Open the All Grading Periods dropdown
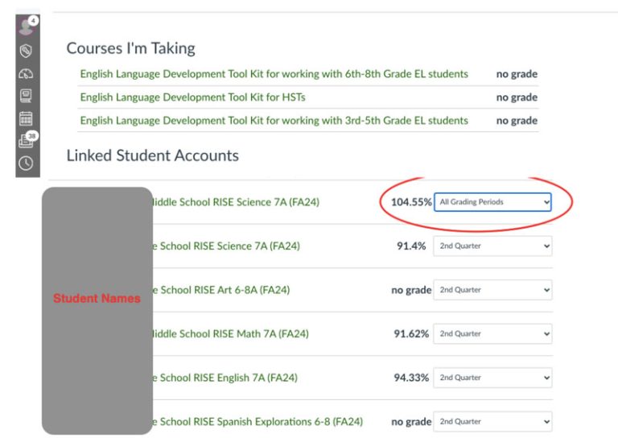 493,202
